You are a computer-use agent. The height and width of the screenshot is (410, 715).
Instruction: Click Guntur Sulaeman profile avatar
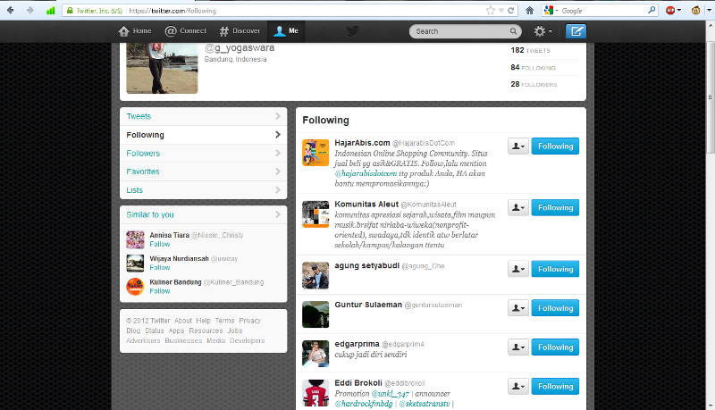[315, 314]
